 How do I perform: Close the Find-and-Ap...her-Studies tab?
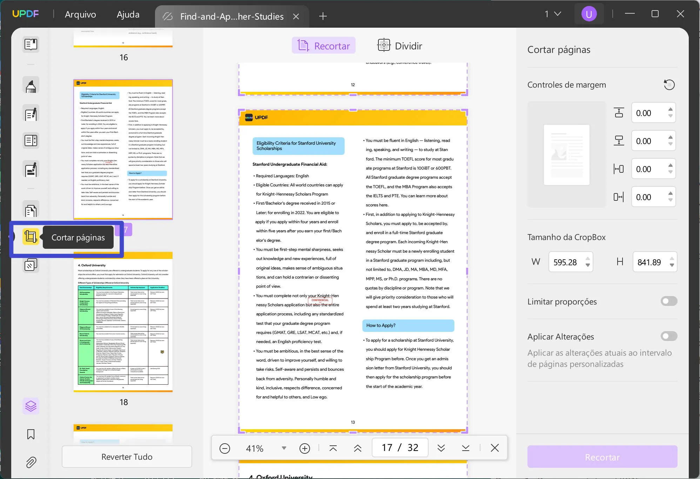[296, 16]
